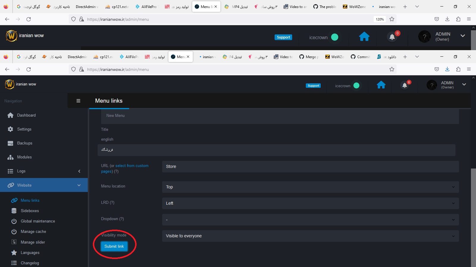Click the home icon in the top bar

point(381,85)
